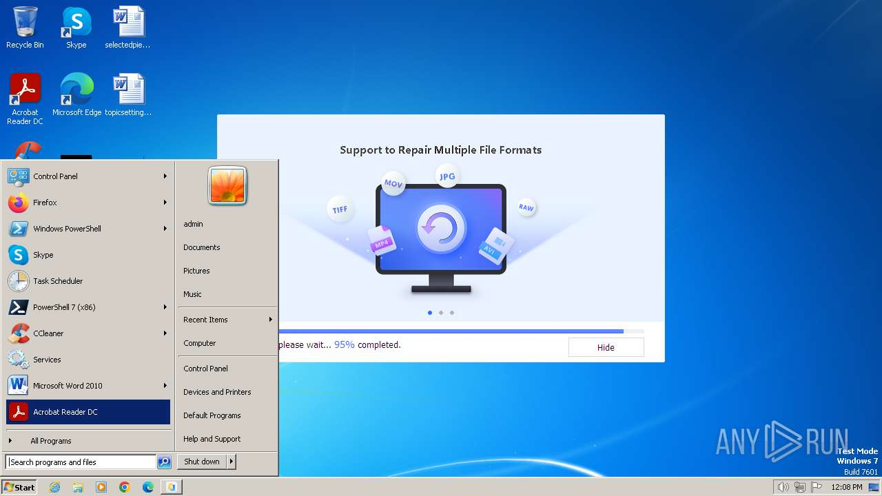882x496 pixels.
Task: Expand All Programs list
Action: 88,441
